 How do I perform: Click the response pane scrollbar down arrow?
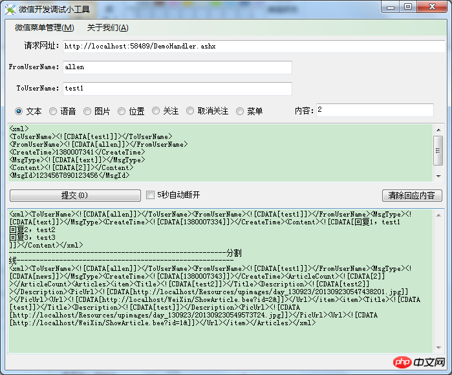438,348
